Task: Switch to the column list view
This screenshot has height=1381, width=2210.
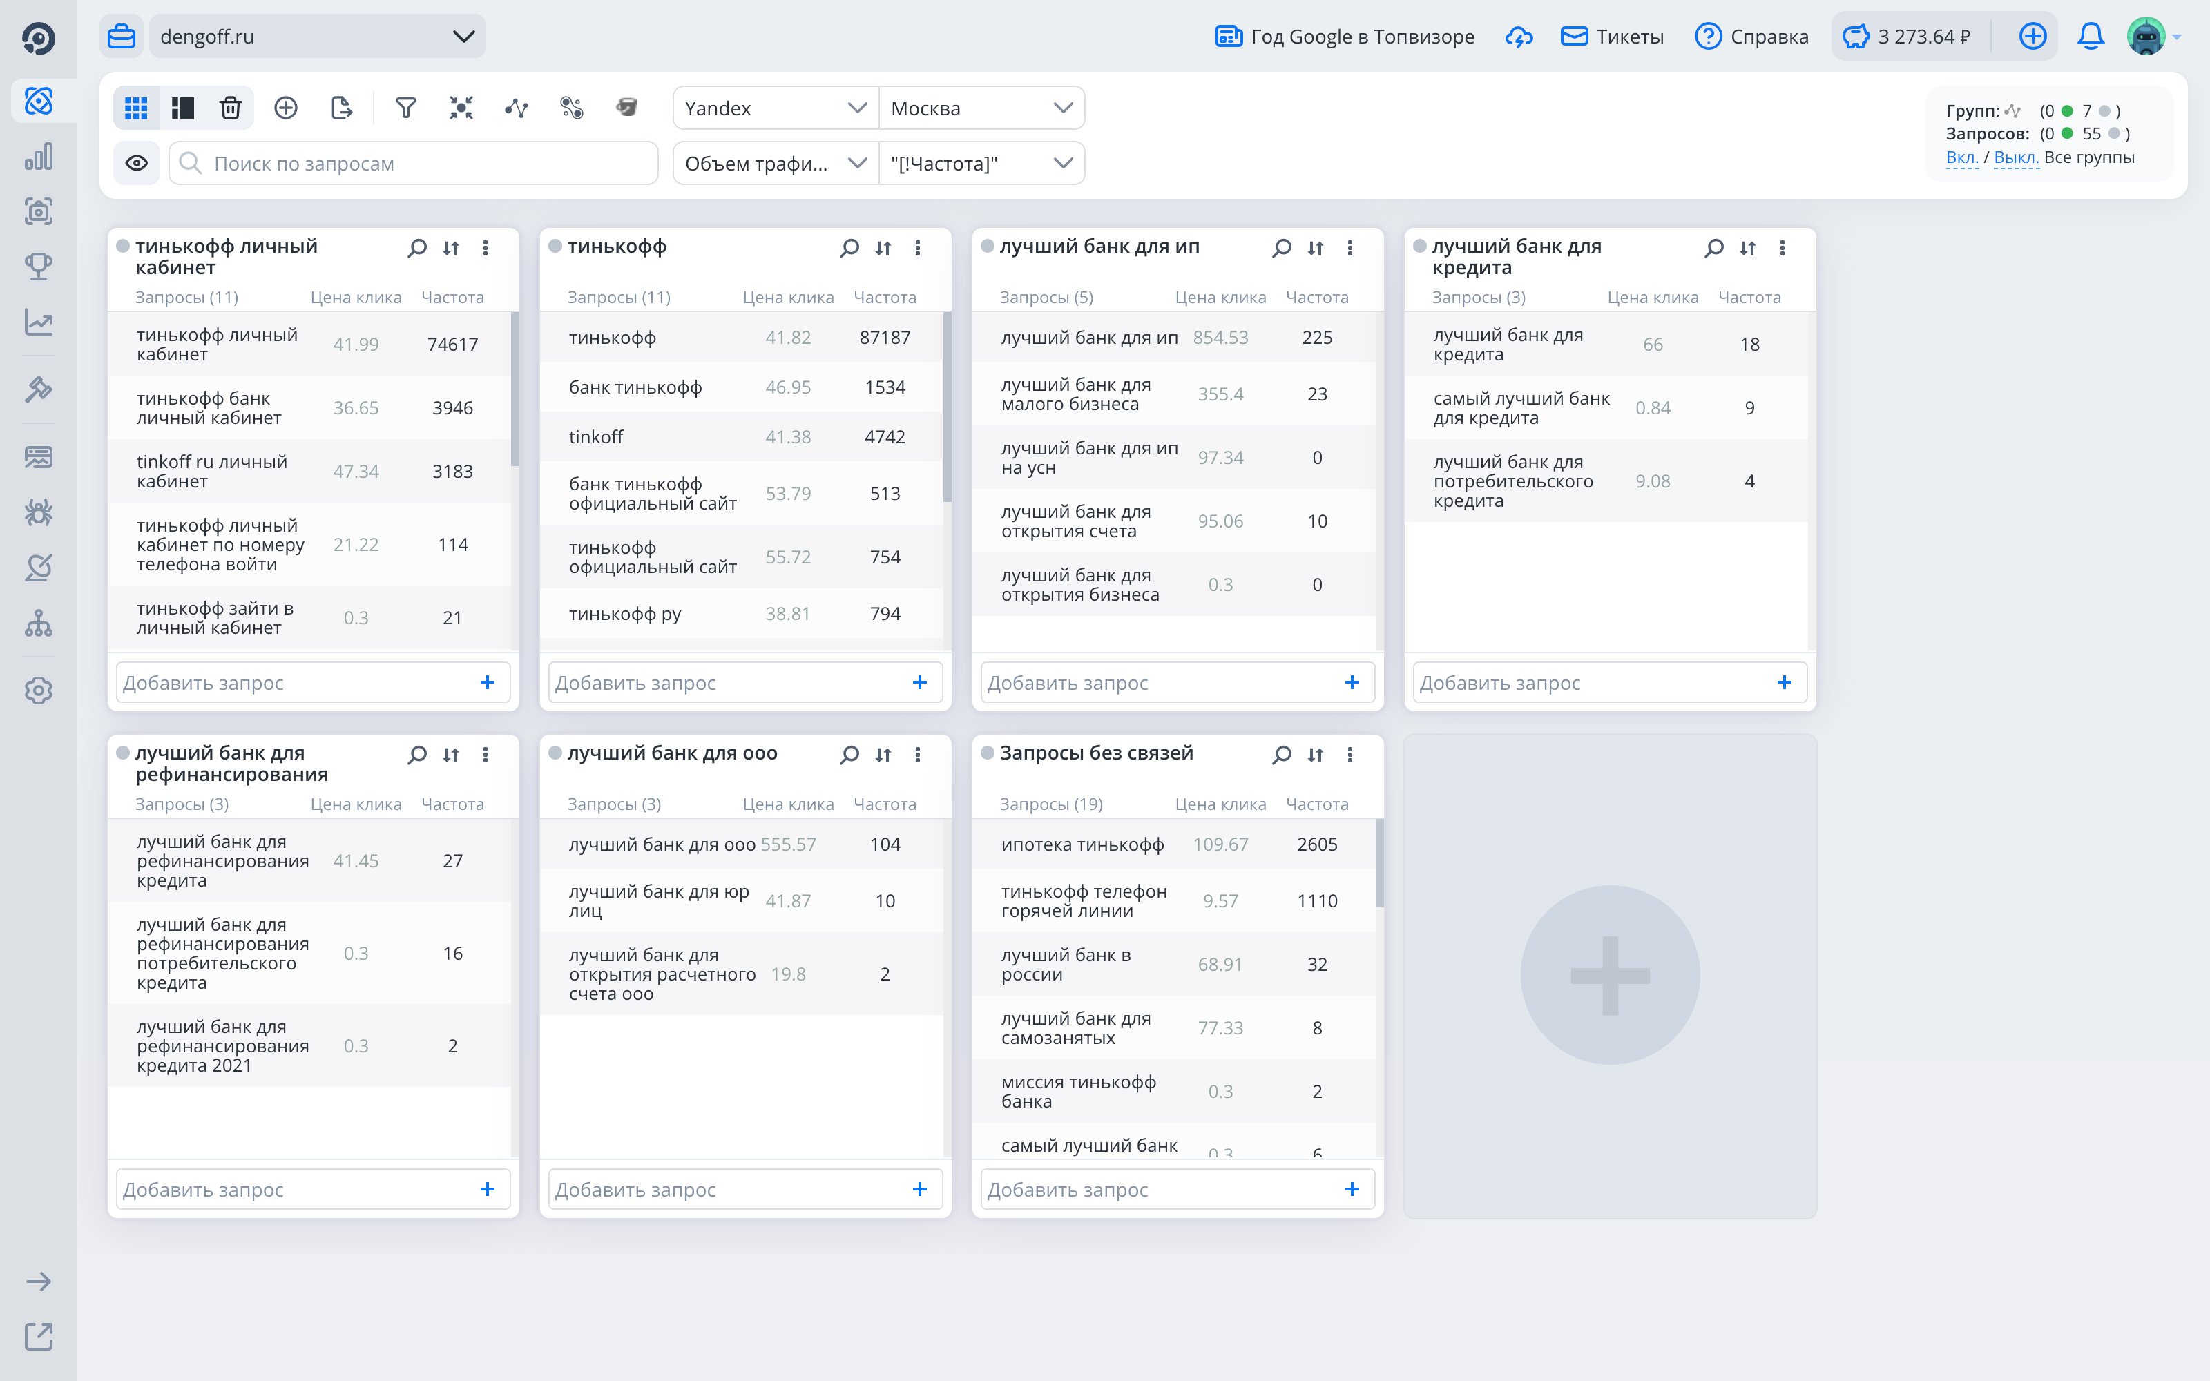Action: coord(182,108)
